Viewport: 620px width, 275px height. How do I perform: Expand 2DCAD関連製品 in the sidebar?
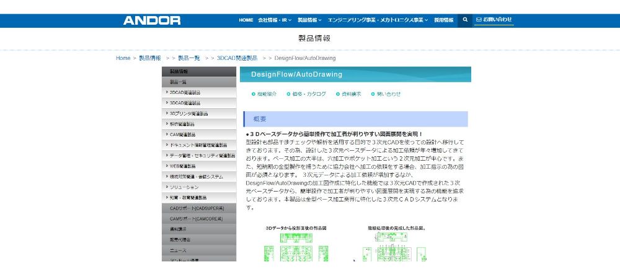pos(185,92)
